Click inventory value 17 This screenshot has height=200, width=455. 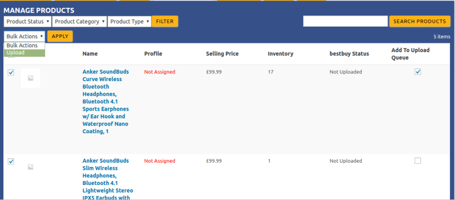coord(270,72)
